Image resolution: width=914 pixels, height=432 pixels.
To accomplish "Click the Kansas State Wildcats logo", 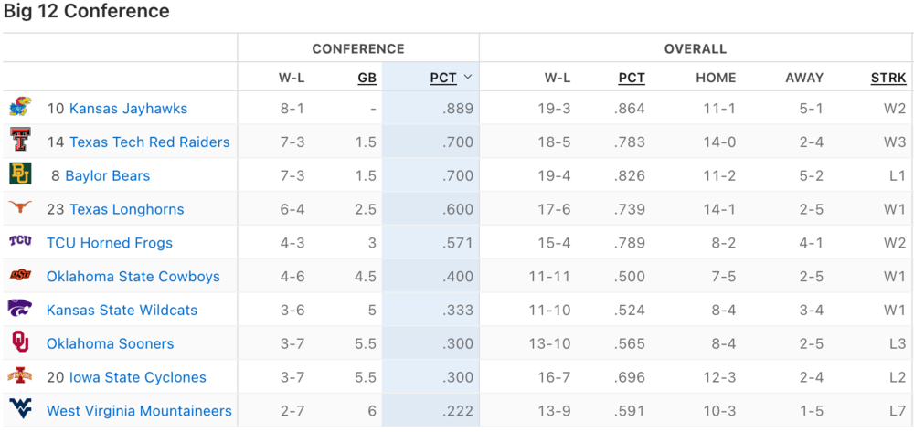I will pos(20,310).
